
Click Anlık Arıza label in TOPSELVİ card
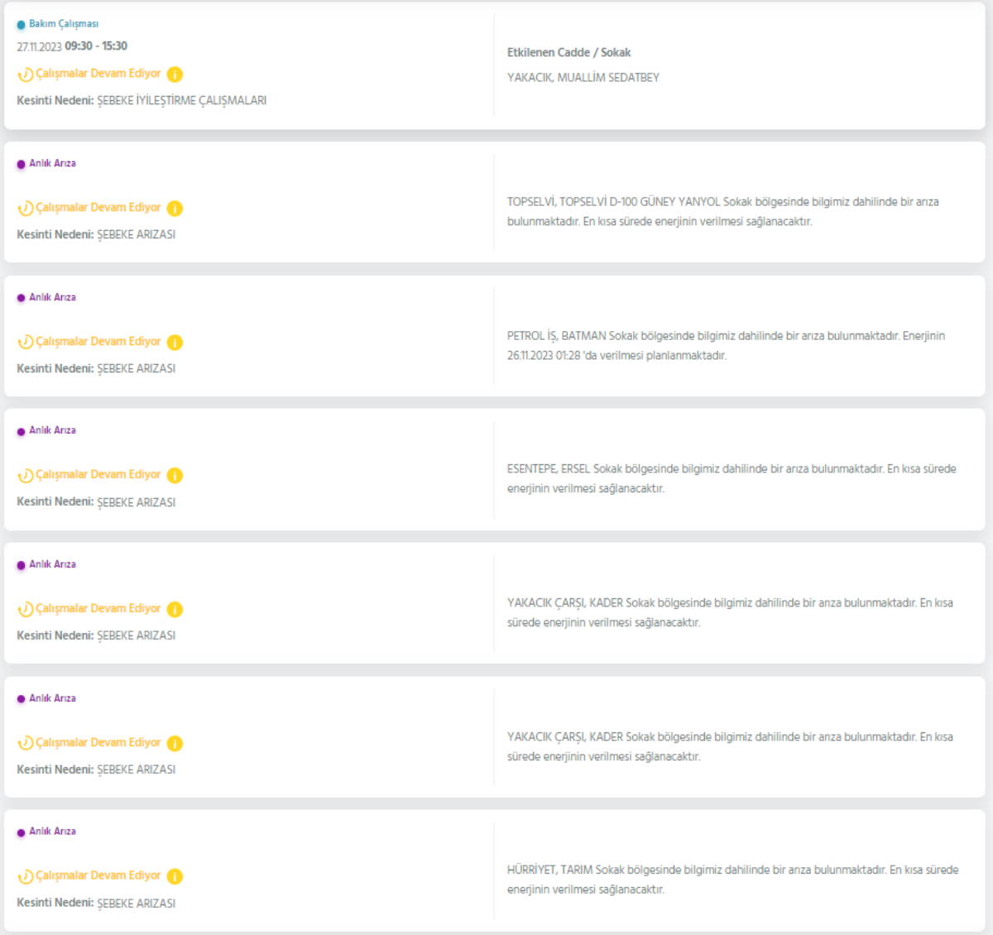point(52,164)
